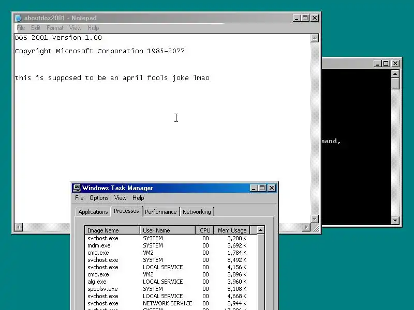This screenshot has width=414, height=310.
Task: Open Task Manager View menu
Action: point(120,198)
